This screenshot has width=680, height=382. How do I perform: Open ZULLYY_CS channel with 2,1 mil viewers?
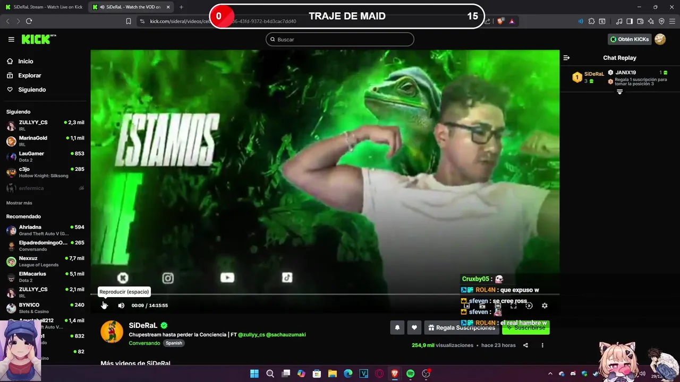coord(45,292)
